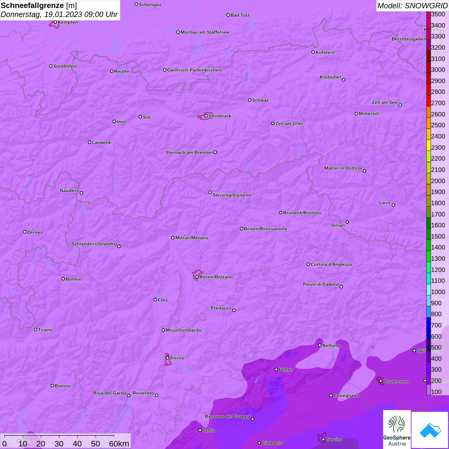
Task: Pick the red 2700 legend color
Action: (428, 101)
